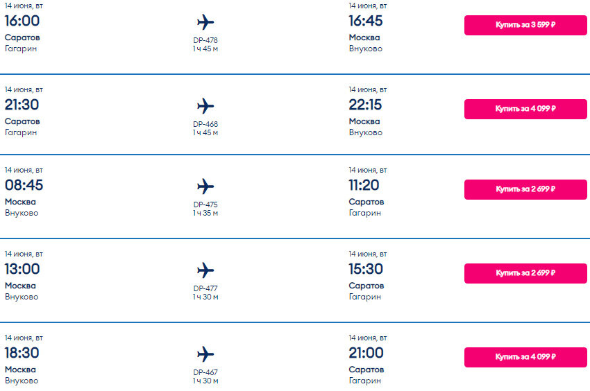Click the 1 ч 30 м duration under DP-477

(x=205, y=297)
